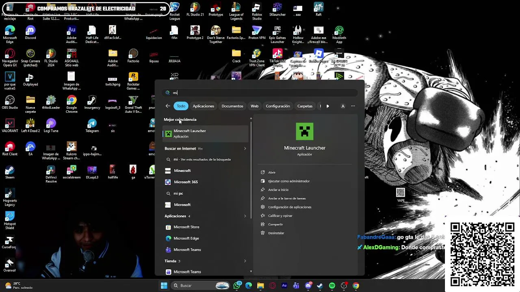Click the large Minecraft Launcher preview icon

tap(305, 131)
